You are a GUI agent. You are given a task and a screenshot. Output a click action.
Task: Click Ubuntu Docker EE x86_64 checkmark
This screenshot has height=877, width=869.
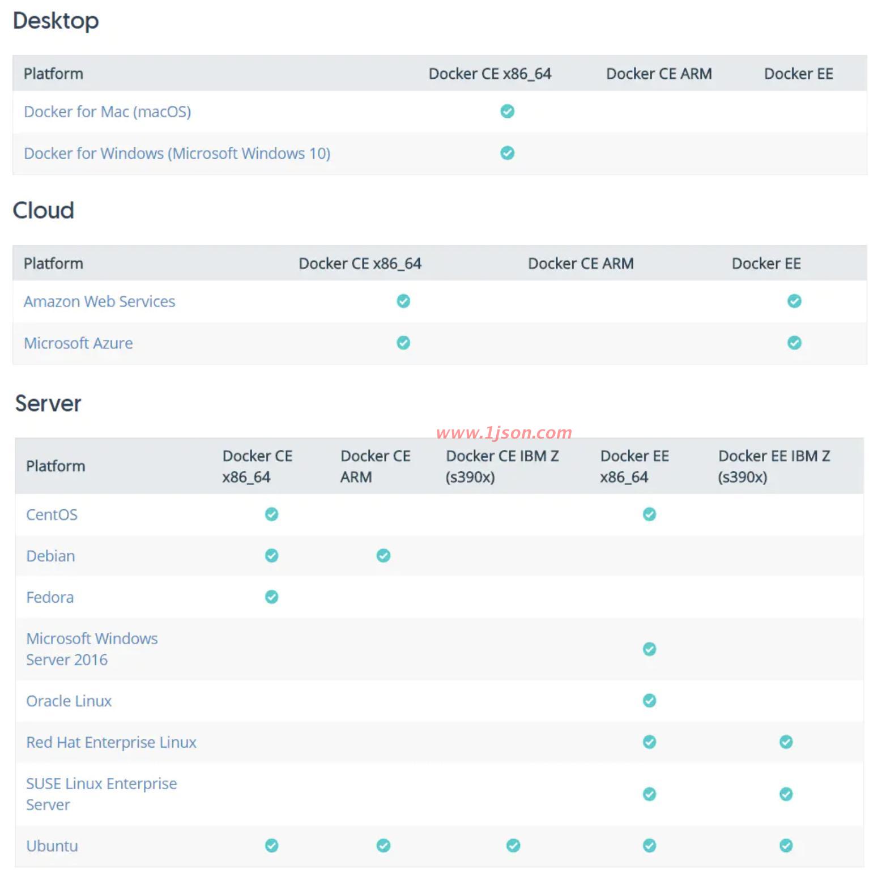(x=650, y=845)
